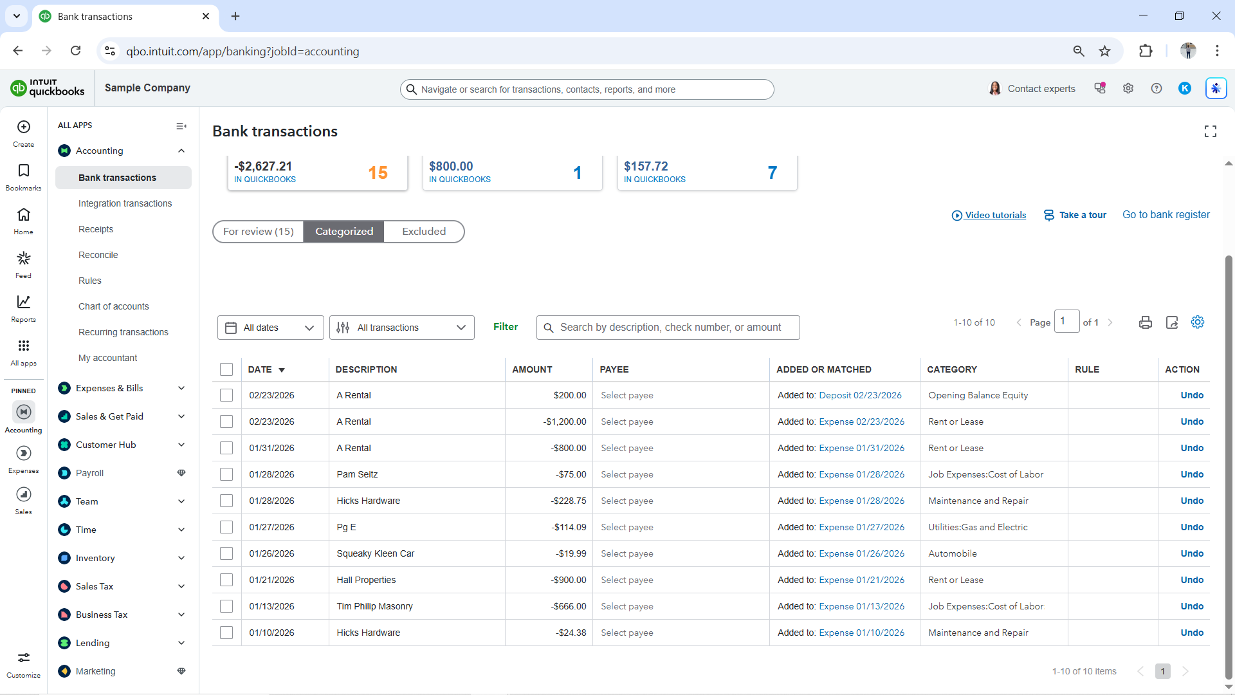Viewport: 1235px width, 695px height.
Task: Collapse the All Apps menu panel
Action: pyautogui.click(x=181, y=126)
